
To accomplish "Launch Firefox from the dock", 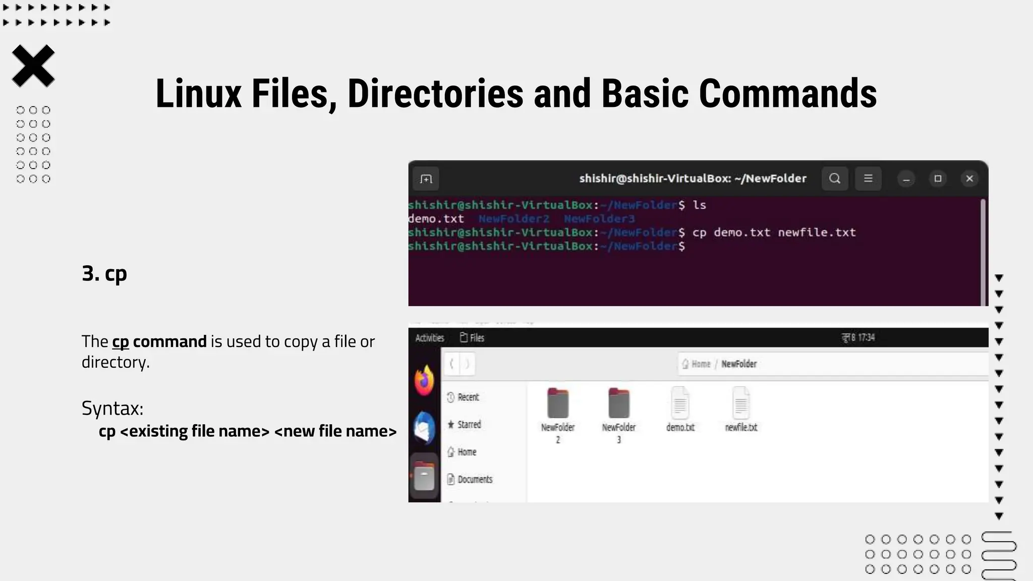I will (x=424, y=381).
